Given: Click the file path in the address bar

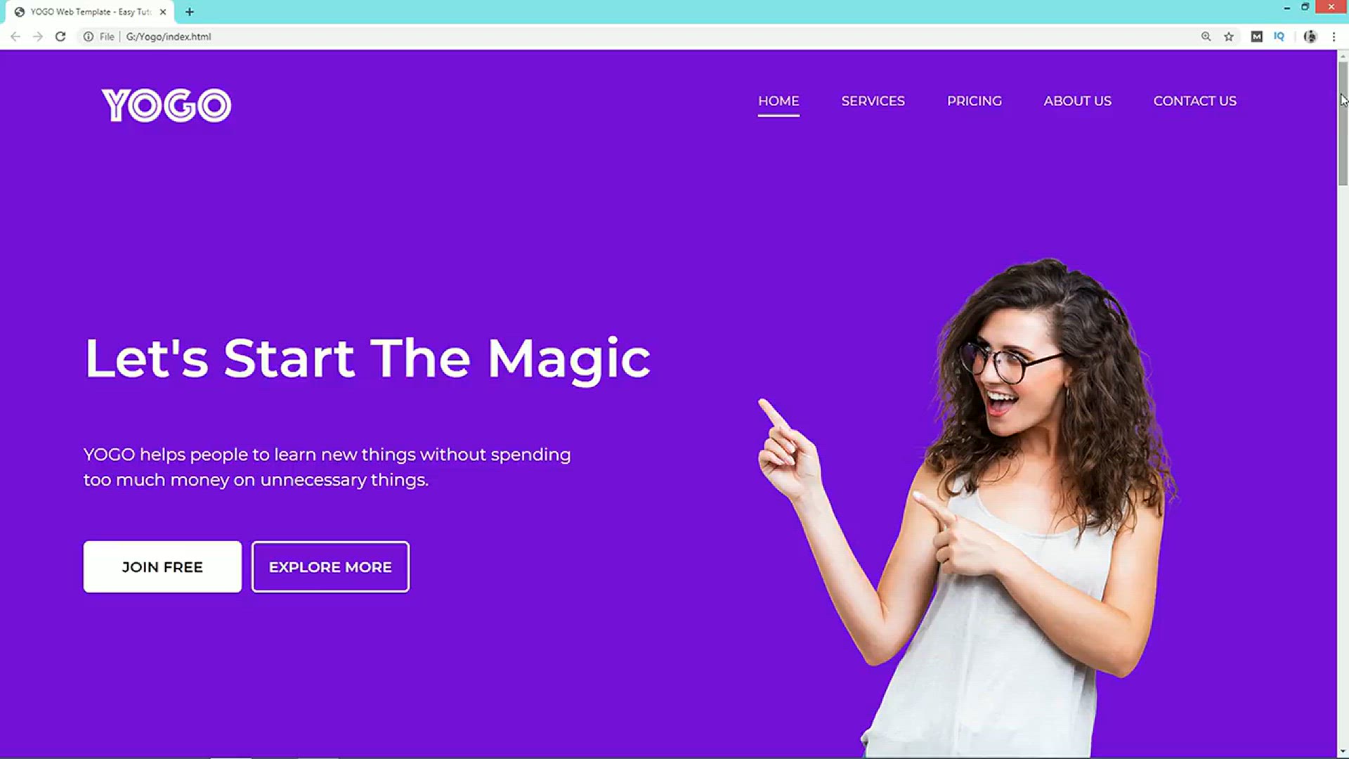Looking at the screenshot, I should pos(168,36).
